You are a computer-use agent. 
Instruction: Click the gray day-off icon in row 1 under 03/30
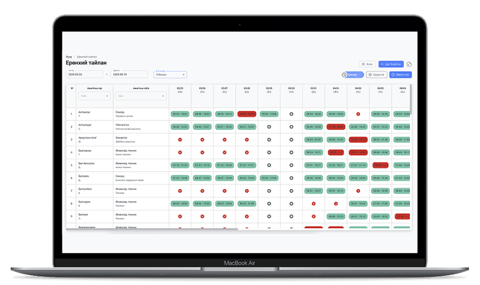(291, 113)
